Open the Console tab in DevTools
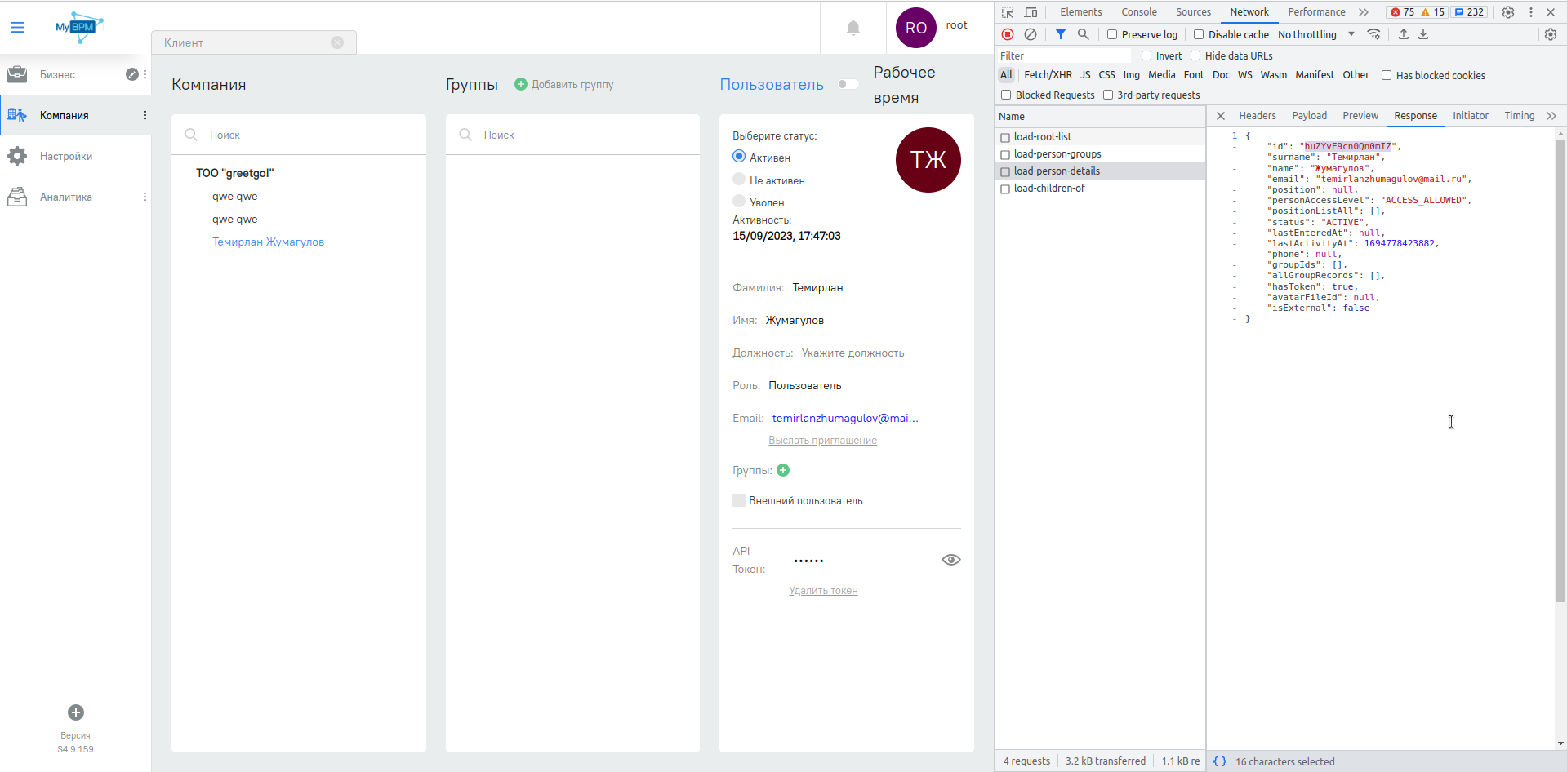1567x772 pixels. pos(1138,12)
